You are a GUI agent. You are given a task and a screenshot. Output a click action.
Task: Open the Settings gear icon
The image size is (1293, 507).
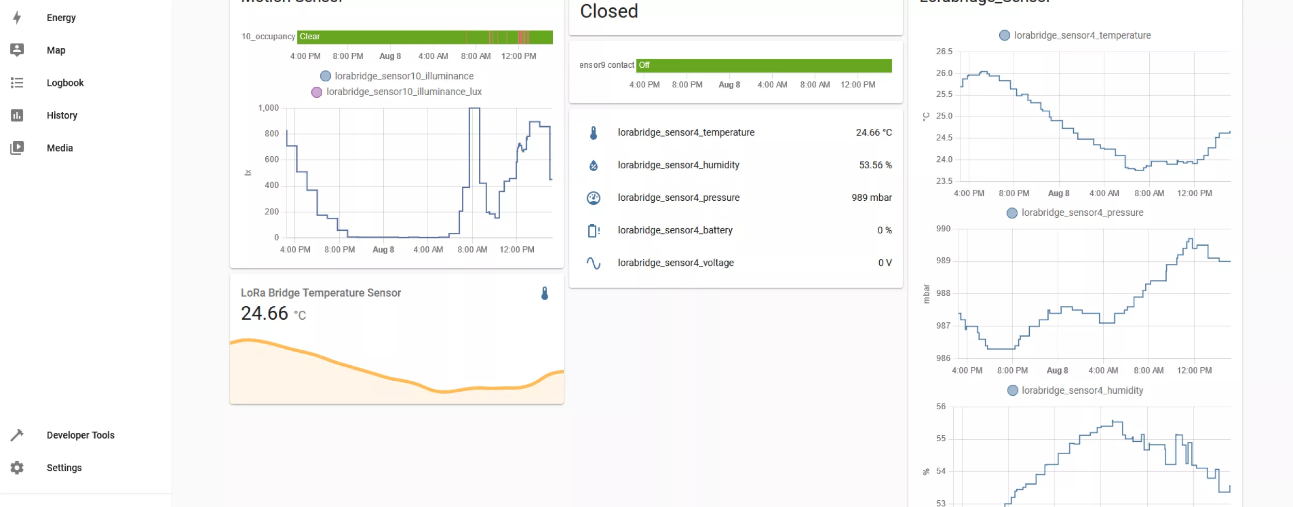(18, 467)
